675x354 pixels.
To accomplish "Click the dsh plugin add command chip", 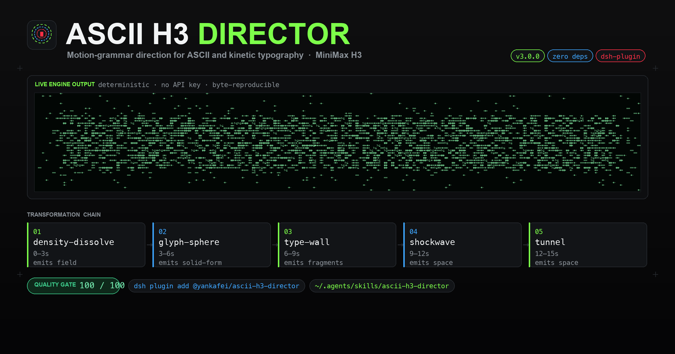I will click(217, 286).
